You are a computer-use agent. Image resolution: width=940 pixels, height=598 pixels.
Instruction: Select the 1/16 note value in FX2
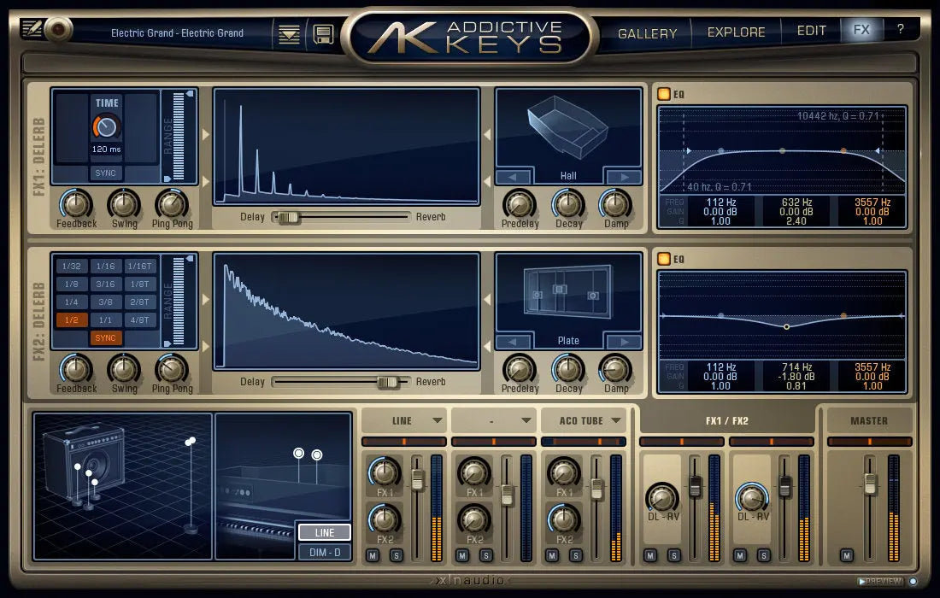[x=104, y=266]
